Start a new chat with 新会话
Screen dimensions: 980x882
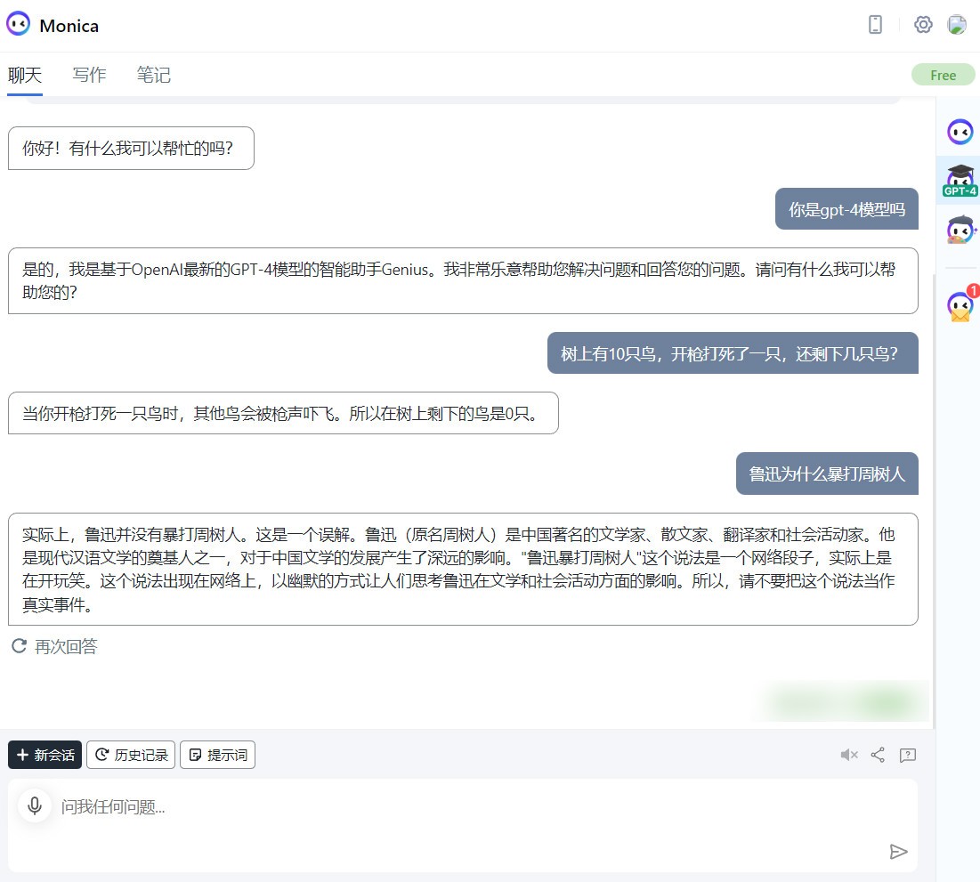tap(45, 755)
